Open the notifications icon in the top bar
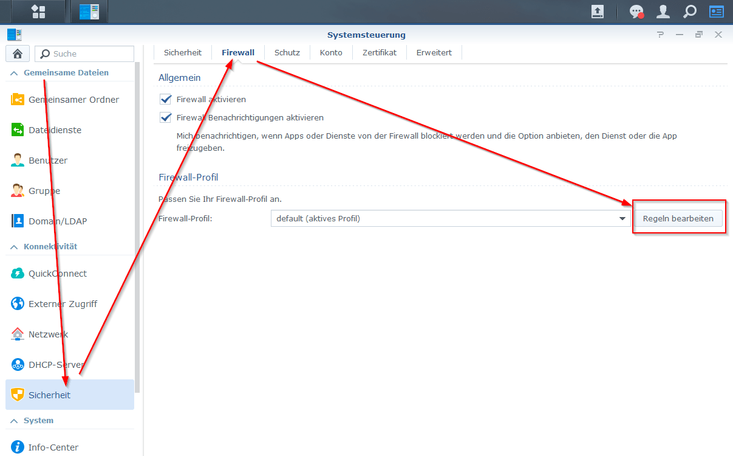 pyautogui.click(x=636, y=11)
